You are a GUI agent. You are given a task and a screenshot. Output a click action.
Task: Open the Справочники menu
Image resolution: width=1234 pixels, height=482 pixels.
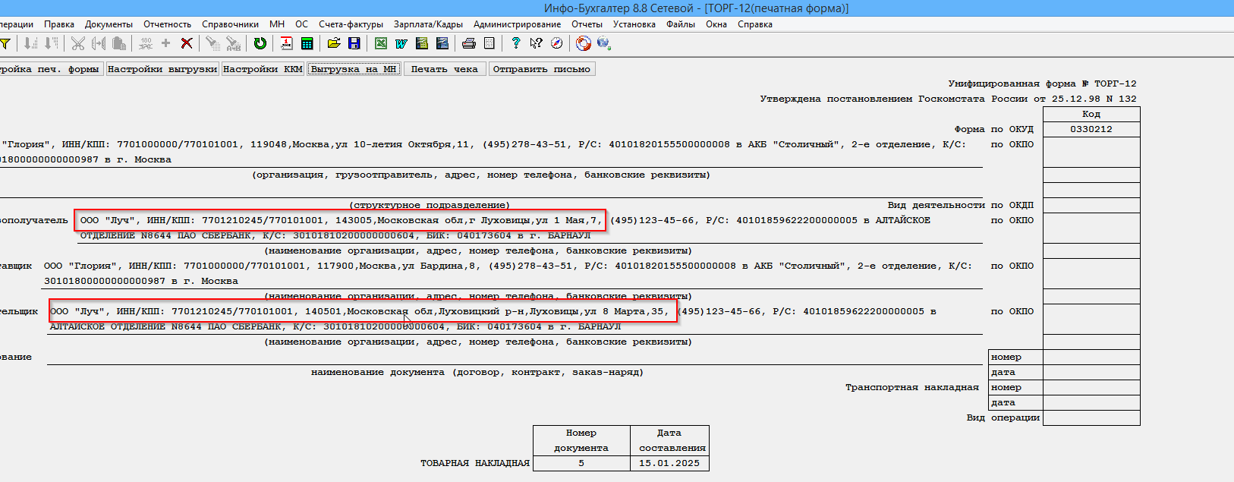pyautogui.click(x=231, y=24)
